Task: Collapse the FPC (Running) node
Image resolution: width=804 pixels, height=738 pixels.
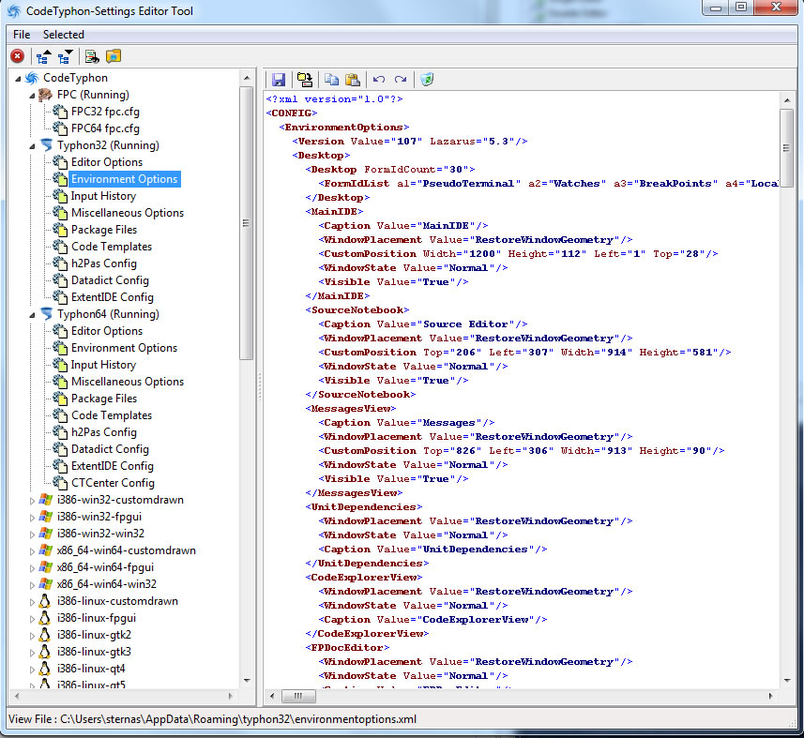Action: 32,96
